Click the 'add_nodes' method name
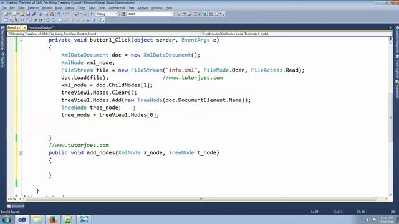Screen dimensions: 399x224 click(x=101, y=152)
